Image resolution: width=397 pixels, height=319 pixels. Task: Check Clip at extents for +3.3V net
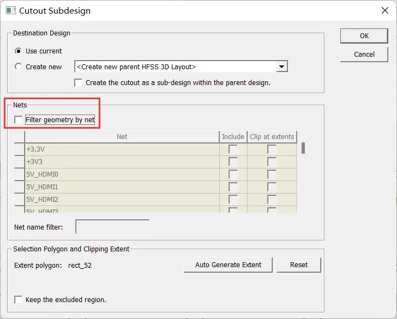(x=272, y=149)
